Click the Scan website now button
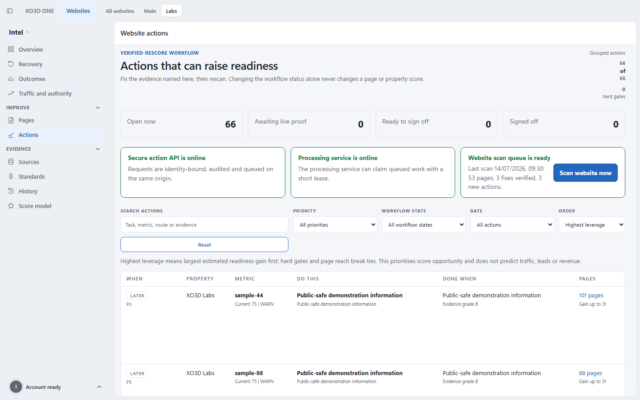This screenshot has height=400, width=640. [x=585, y=173]
